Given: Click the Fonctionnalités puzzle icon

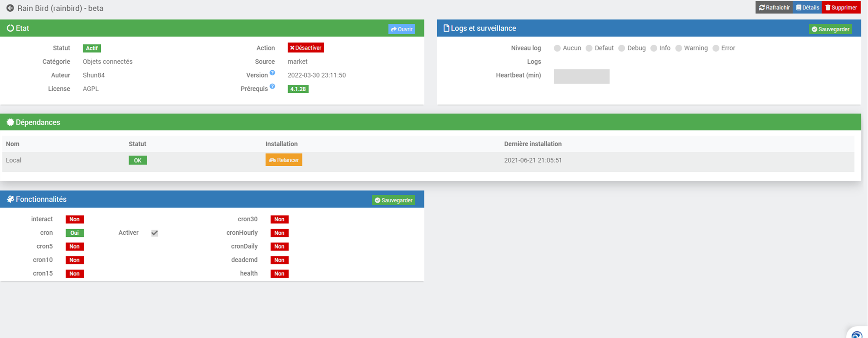Looking at the screenshot, I should 10,199.
